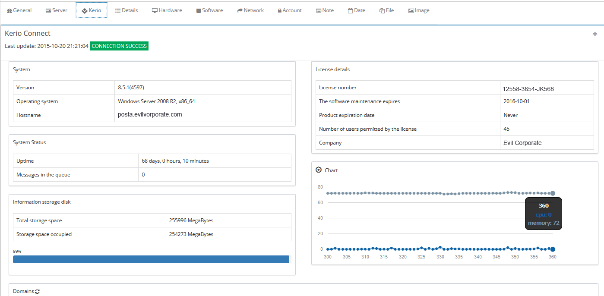
Task: Switch to the Server tab
Action: [57, 10]
